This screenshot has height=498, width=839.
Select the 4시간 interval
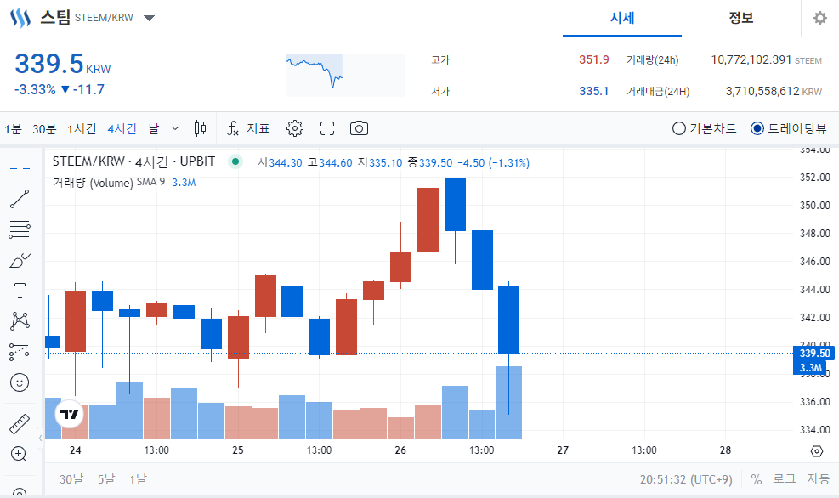pyautogui.click(x=122, y=129)
